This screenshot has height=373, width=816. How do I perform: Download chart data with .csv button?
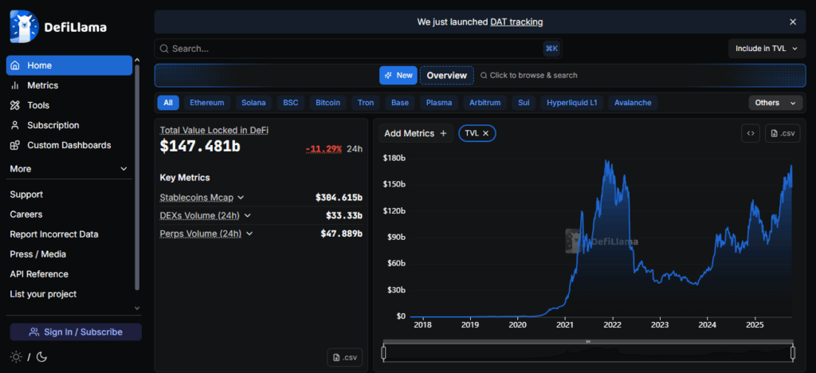click(x=783, y=134)
